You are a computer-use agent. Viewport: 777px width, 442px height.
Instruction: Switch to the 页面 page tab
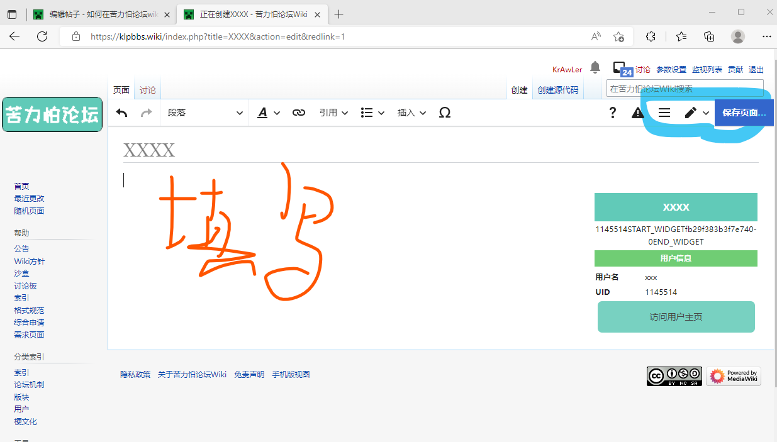pyautogui.click(x=121, y=90)
